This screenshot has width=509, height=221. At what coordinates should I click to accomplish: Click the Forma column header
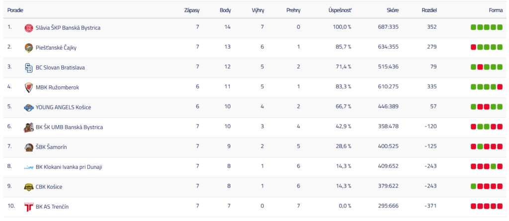coord(495,10)
